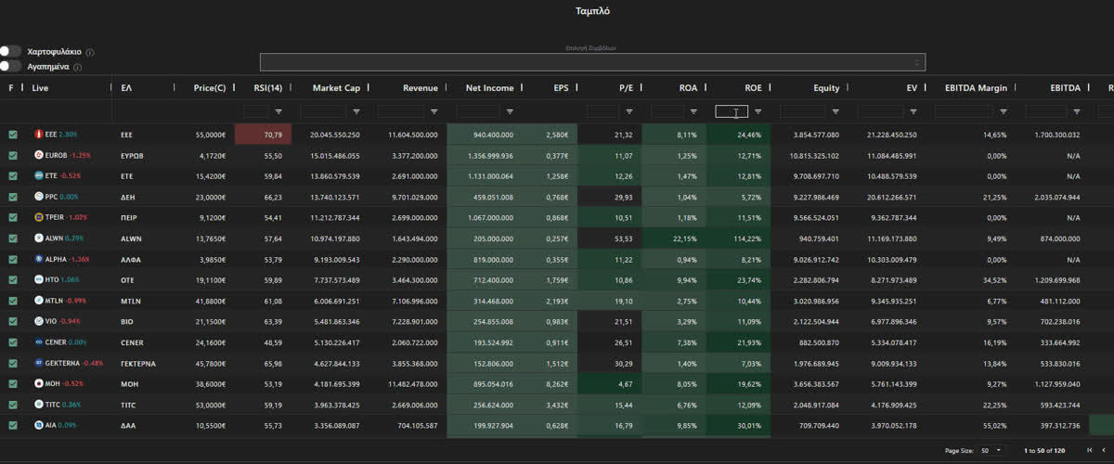
Task: Click the CENER ticker label
Action: 55,342
